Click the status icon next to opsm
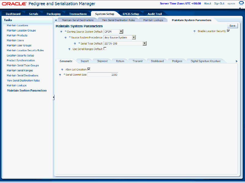The width and height of the screenshot is (245, 183). [241, 3]
